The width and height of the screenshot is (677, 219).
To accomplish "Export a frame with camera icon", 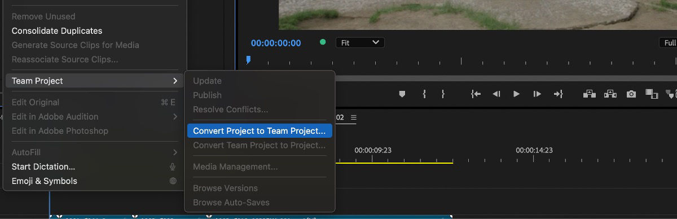I will pos(631,94).
